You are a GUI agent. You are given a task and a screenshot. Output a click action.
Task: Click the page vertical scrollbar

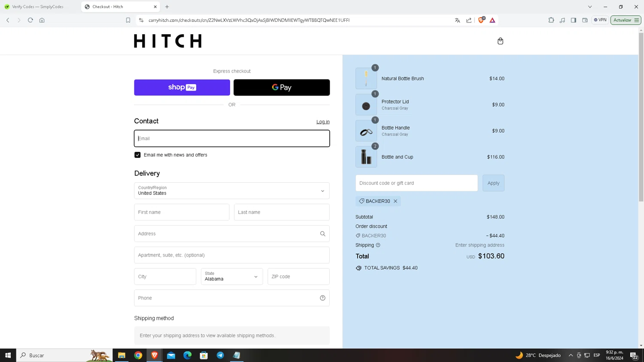point(641,117)
